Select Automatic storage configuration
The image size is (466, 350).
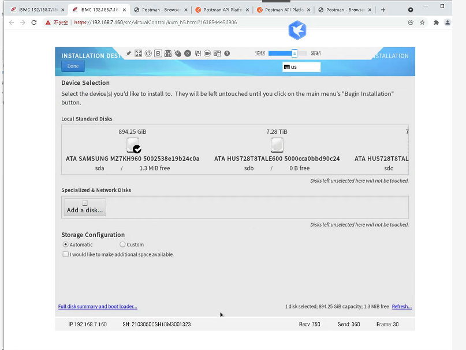tap(65, 244)
